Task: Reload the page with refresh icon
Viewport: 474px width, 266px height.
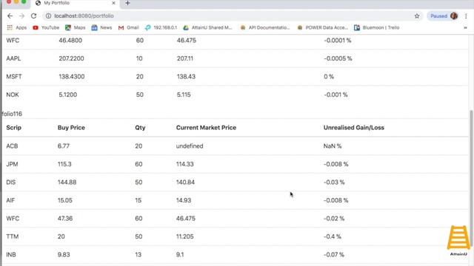Action: (x=33, y=16)
